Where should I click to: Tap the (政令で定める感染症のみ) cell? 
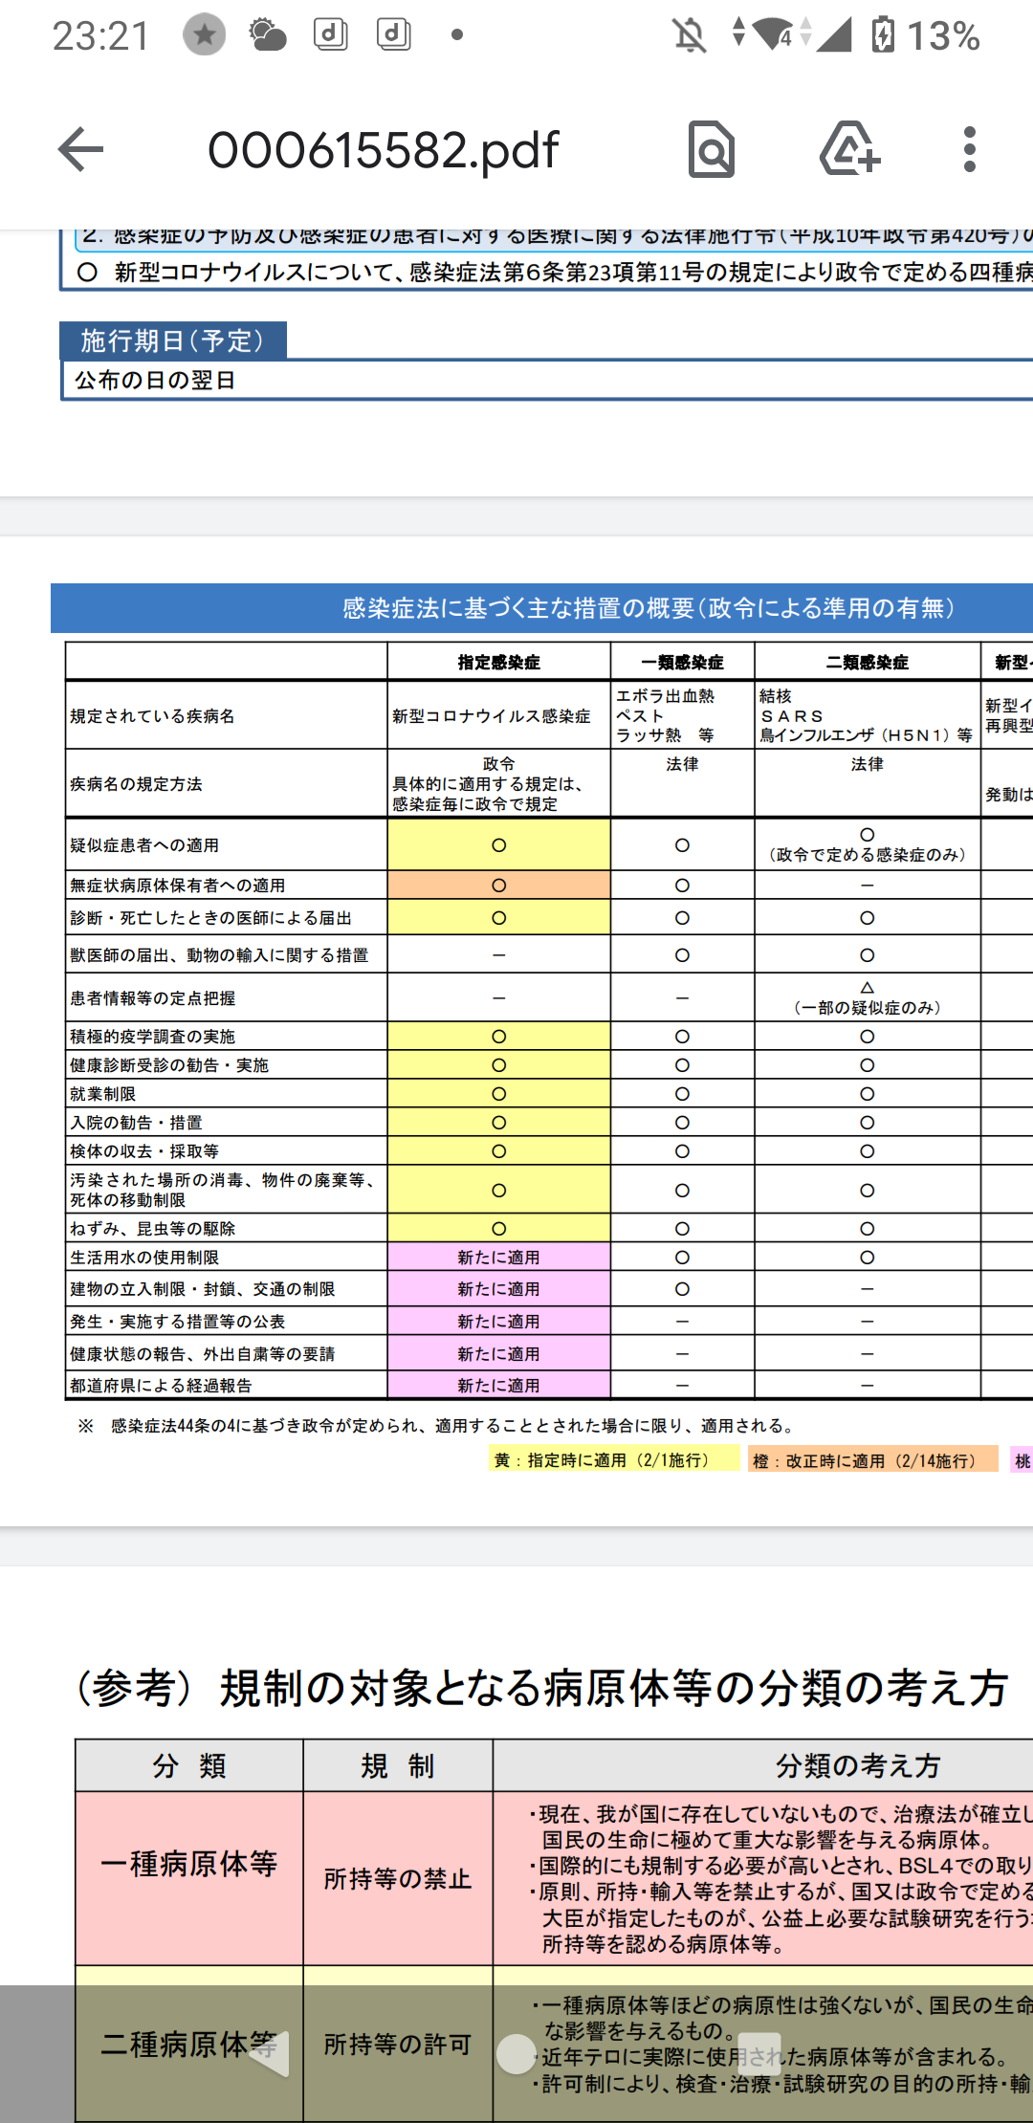click(867, 845)
